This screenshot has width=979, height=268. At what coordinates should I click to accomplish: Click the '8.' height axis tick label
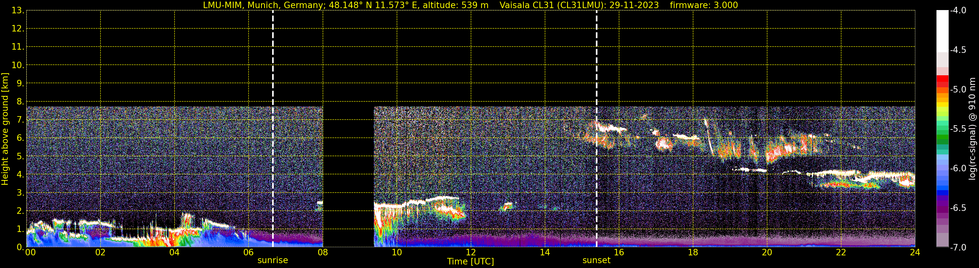coord(20,101)
